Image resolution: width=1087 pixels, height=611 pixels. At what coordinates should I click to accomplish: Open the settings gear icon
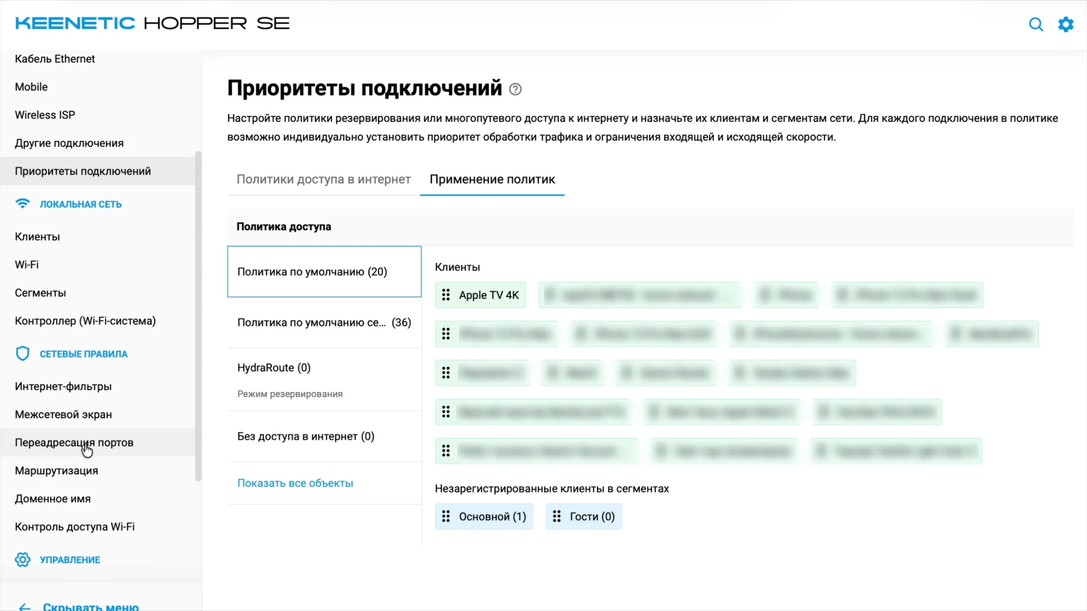click(x=1066, y=25)
